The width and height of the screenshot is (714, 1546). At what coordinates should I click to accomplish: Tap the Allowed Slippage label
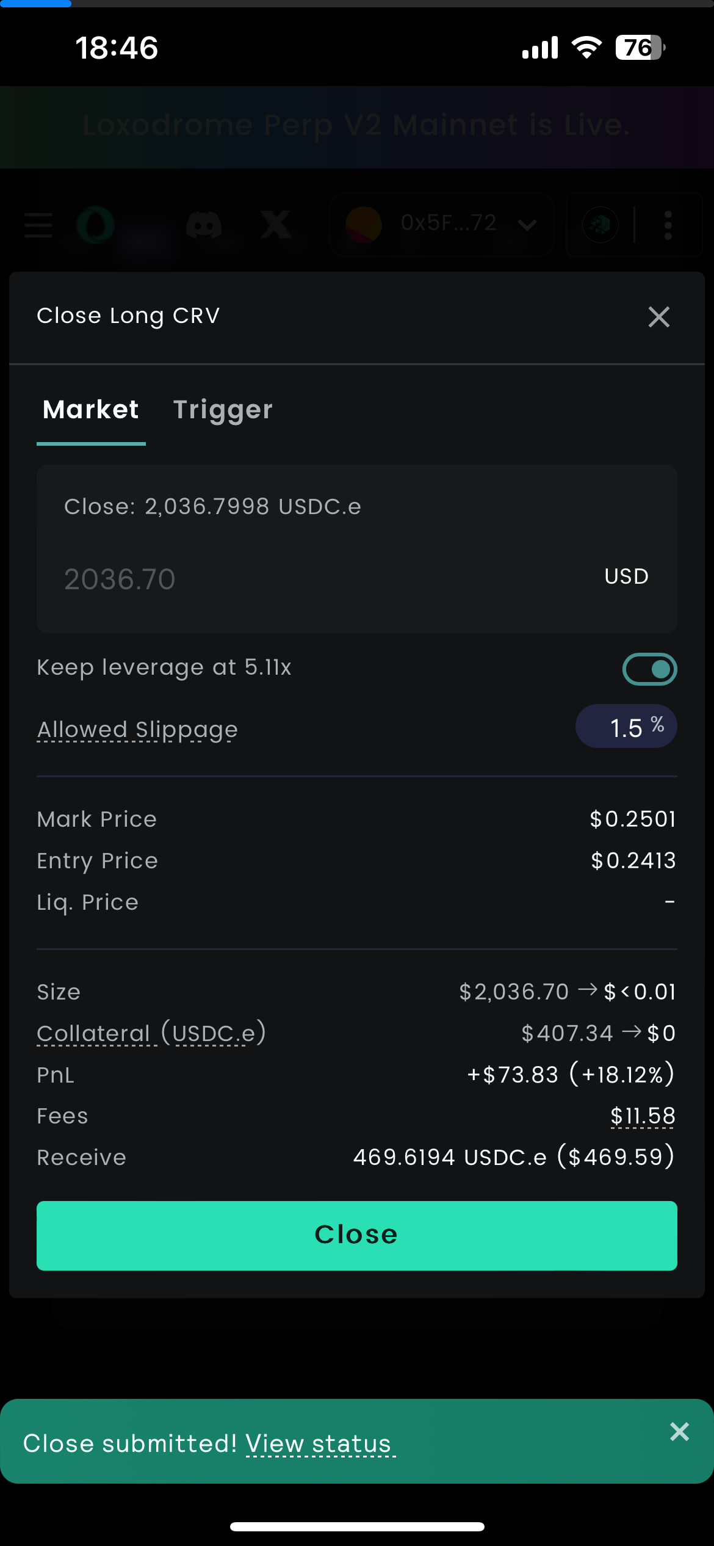coord(137,730)
